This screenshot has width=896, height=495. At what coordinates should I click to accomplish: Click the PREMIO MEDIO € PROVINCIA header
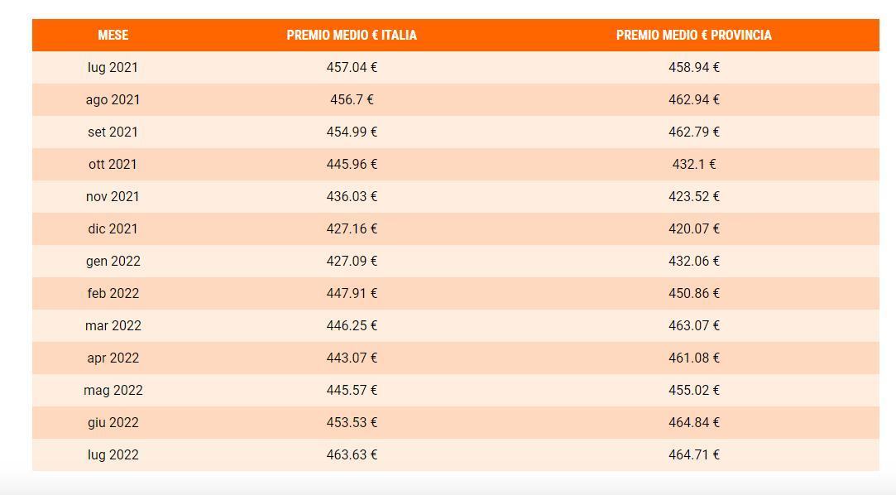click(x=693, y=35)
